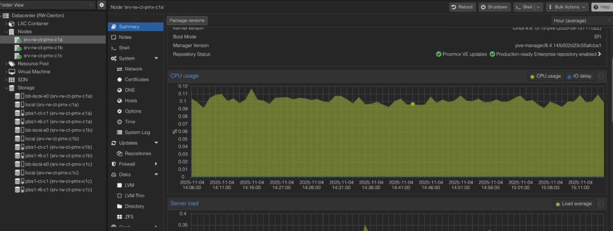This screenshot has height=231, width=613.
Task: Click the LVM square icon
Action: (120, 186)
